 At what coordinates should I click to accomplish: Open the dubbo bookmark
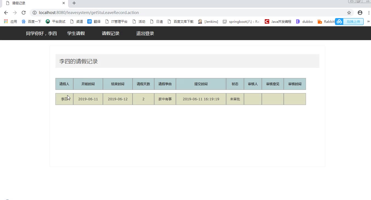coord(305,21)
